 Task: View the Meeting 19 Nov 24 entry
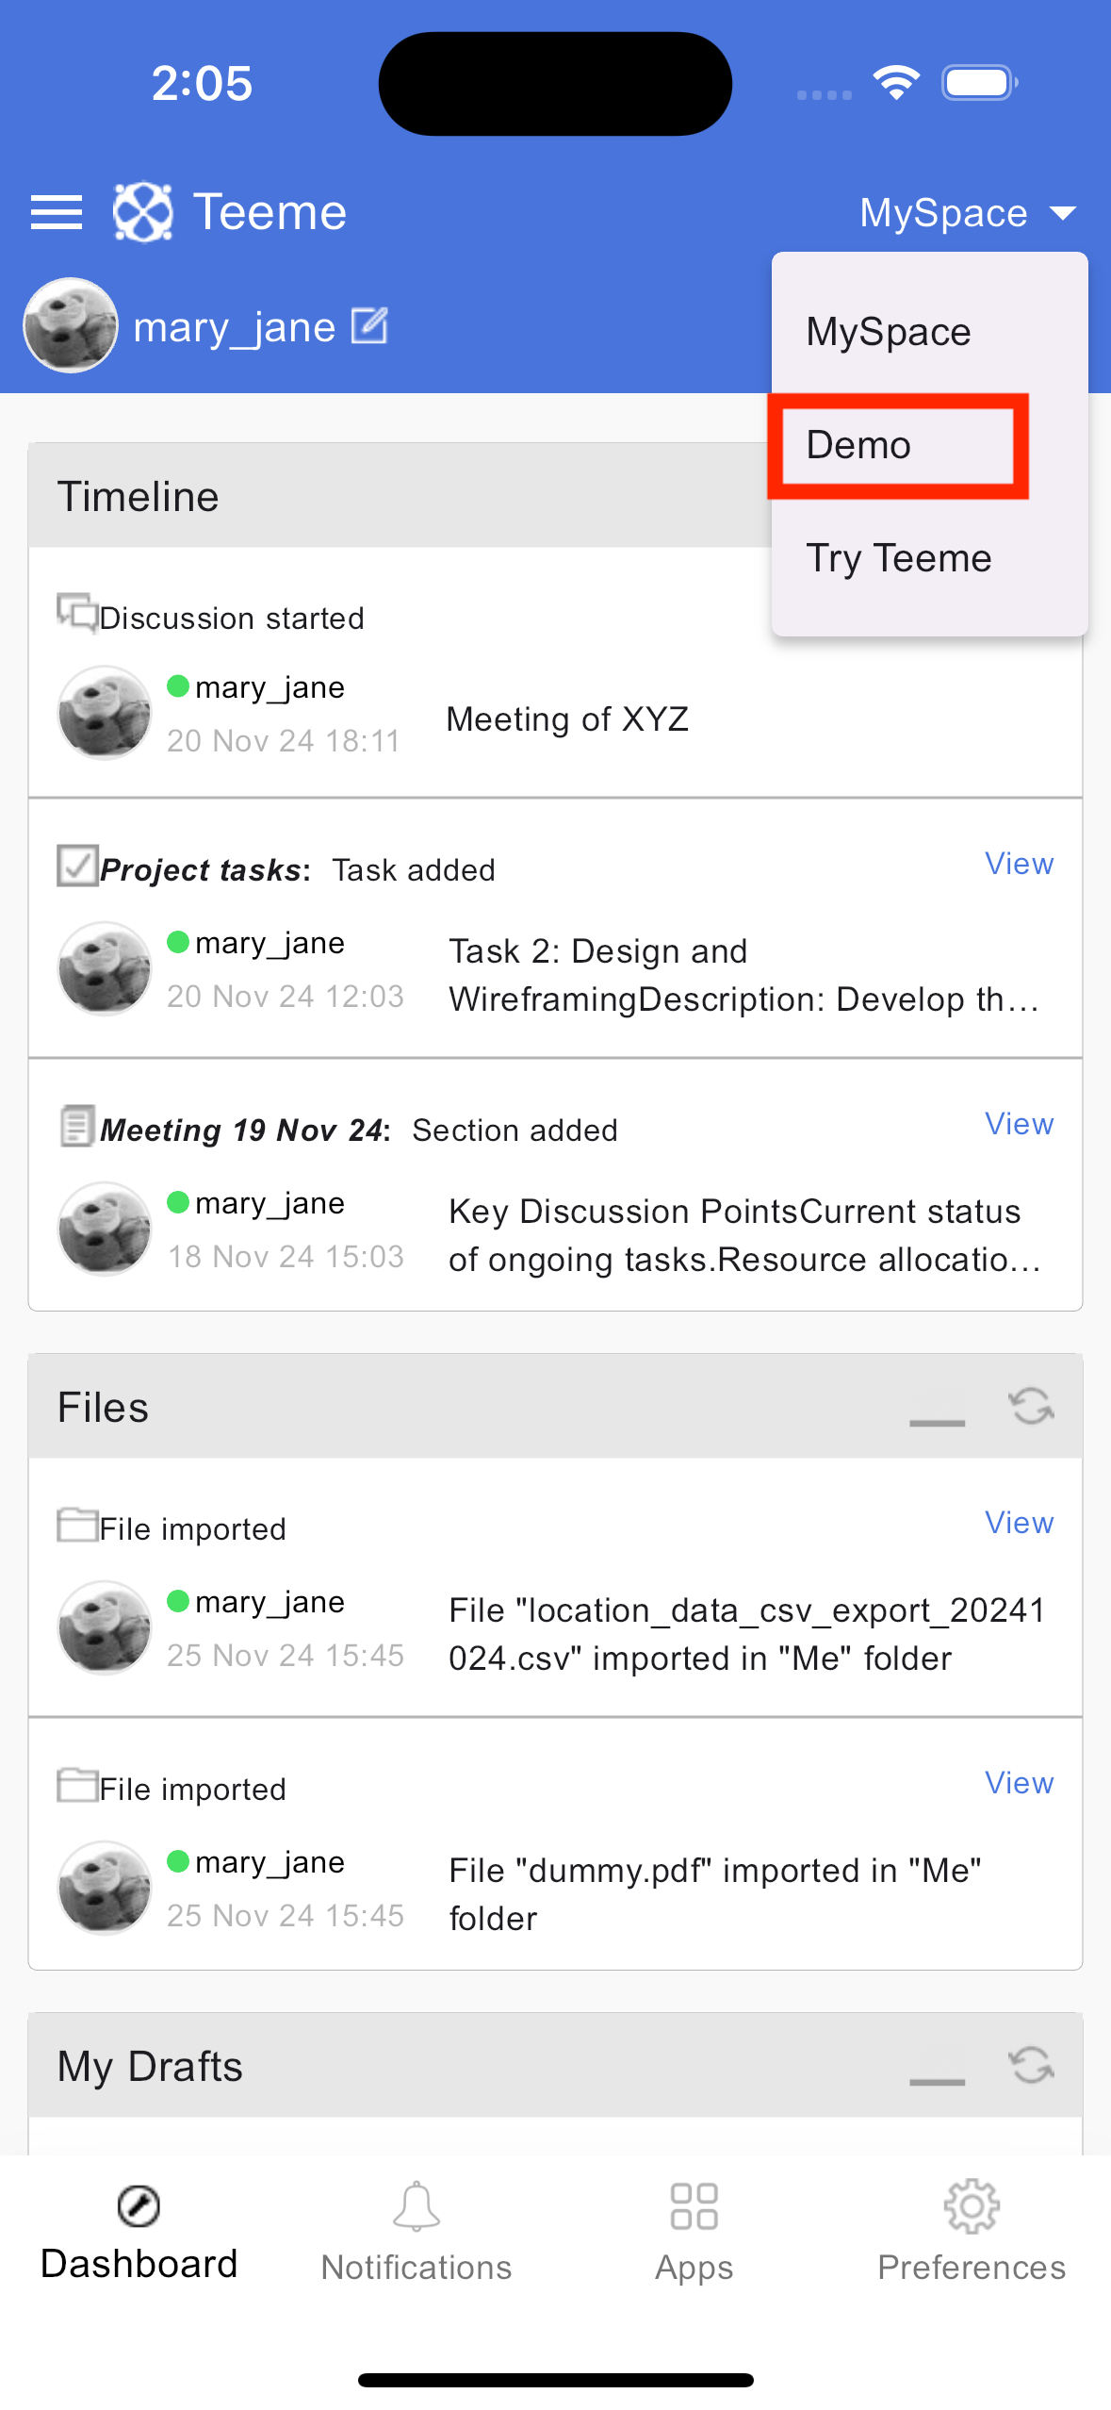[x=1019, y=1124]
